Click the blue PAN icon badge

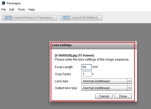pyautogui.click(x=9, y=18)
